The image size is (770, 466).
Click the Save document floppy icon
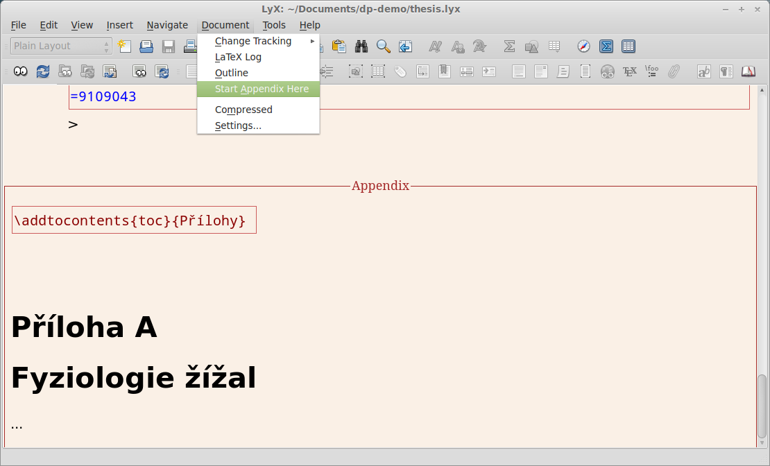tap(169, 46)
